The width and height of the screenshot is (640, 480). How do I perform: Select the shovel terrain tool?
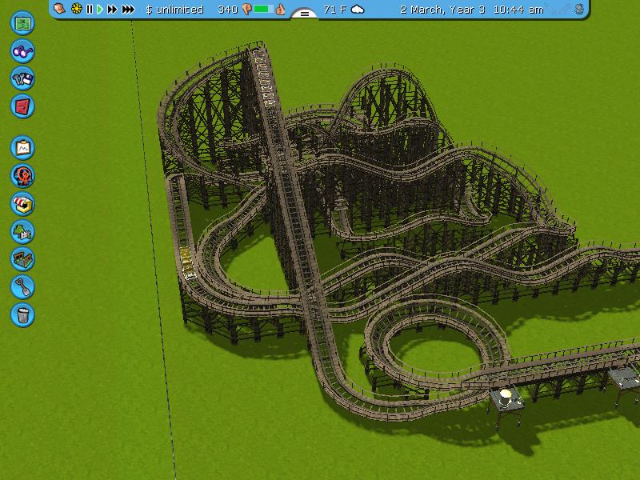coord(22,287)
